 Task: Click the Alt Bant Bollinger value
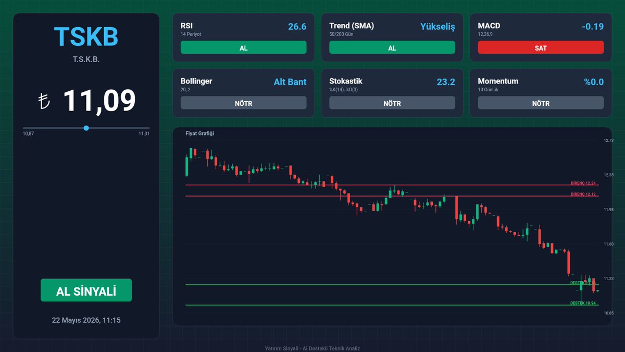[x=290, y=82]
